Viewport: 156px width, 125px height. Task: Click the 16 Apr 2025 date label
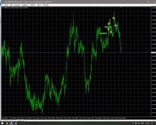point(4,118)
